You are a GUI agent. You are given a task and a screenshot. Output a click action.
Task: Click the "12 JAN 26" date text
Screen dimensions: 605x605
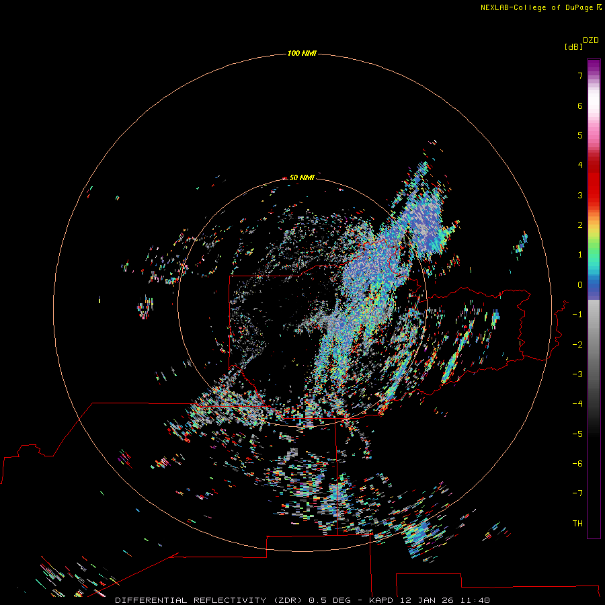(x=426, y=600)
